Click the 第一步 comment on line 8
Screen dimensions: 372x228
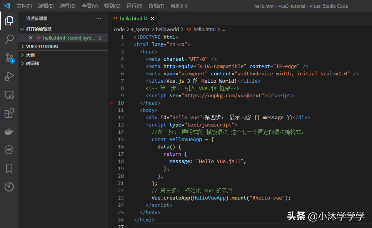pos(192,88)
